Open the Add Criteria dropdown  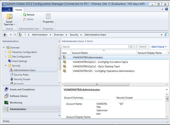[x=159, y=47]
